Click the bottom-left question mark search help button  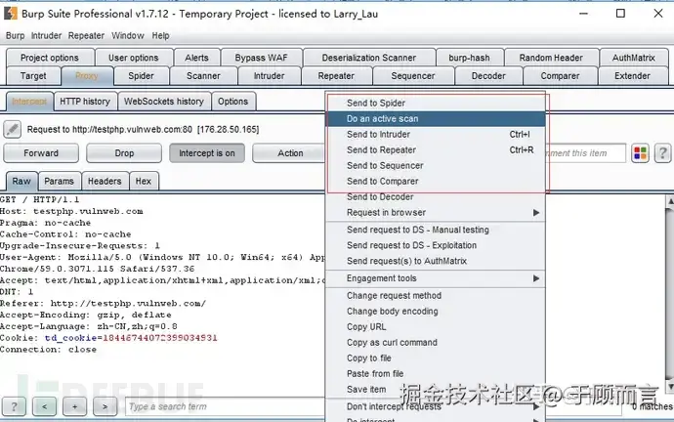click(x=14, y=406)
